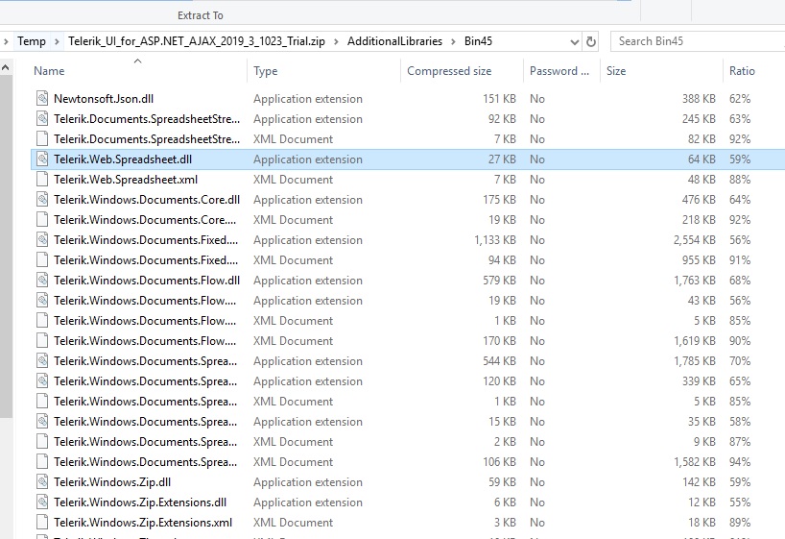Sort files by the Ratio column
Image resolution: width=785 pixels, height=539 pixels.
tap(742, 71)
